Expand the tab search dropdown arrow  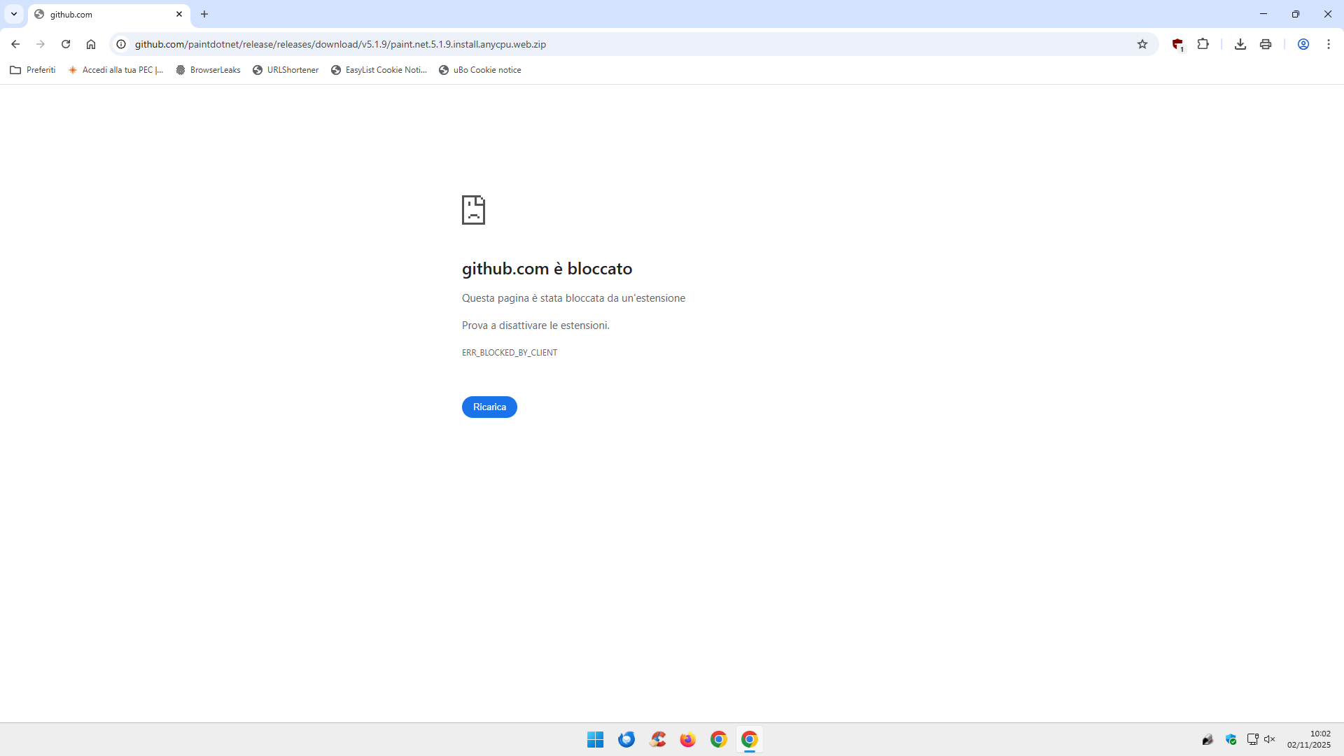click(13, 14)
